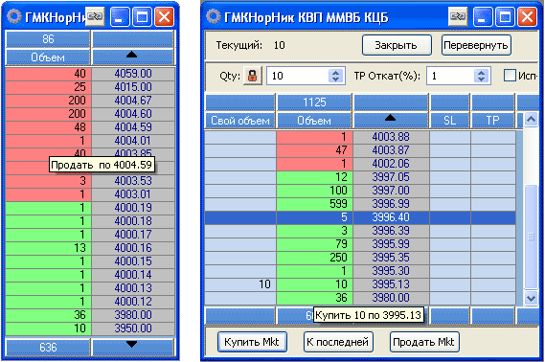Screen dimensions: 545x362
Task: Click price 4003.87 in right window
Action: coord(391,150)
